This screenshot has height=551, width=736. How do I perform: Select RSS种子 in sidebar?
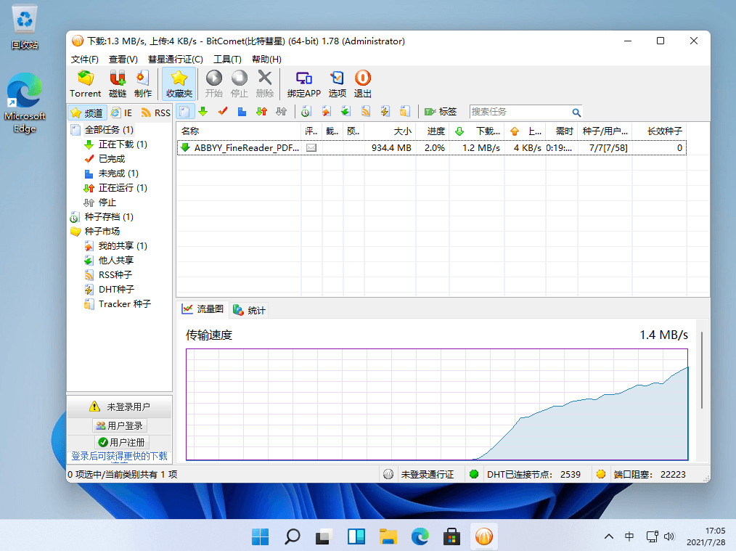point(115,274)
